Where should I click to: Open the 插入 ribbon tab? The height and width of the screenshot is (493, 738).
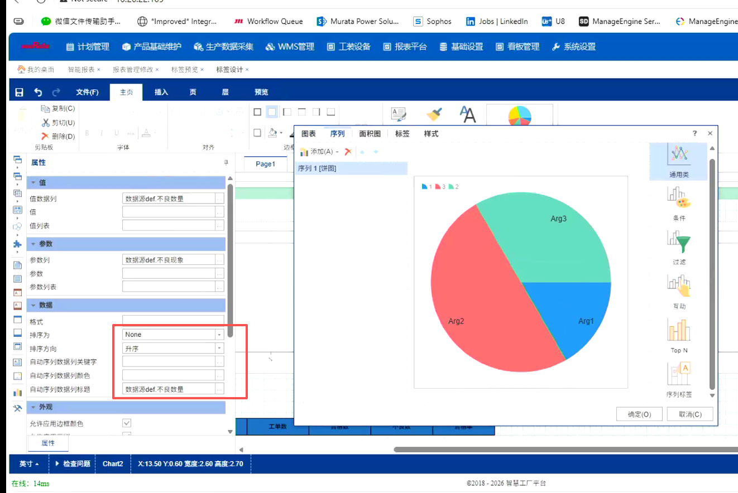161,93
